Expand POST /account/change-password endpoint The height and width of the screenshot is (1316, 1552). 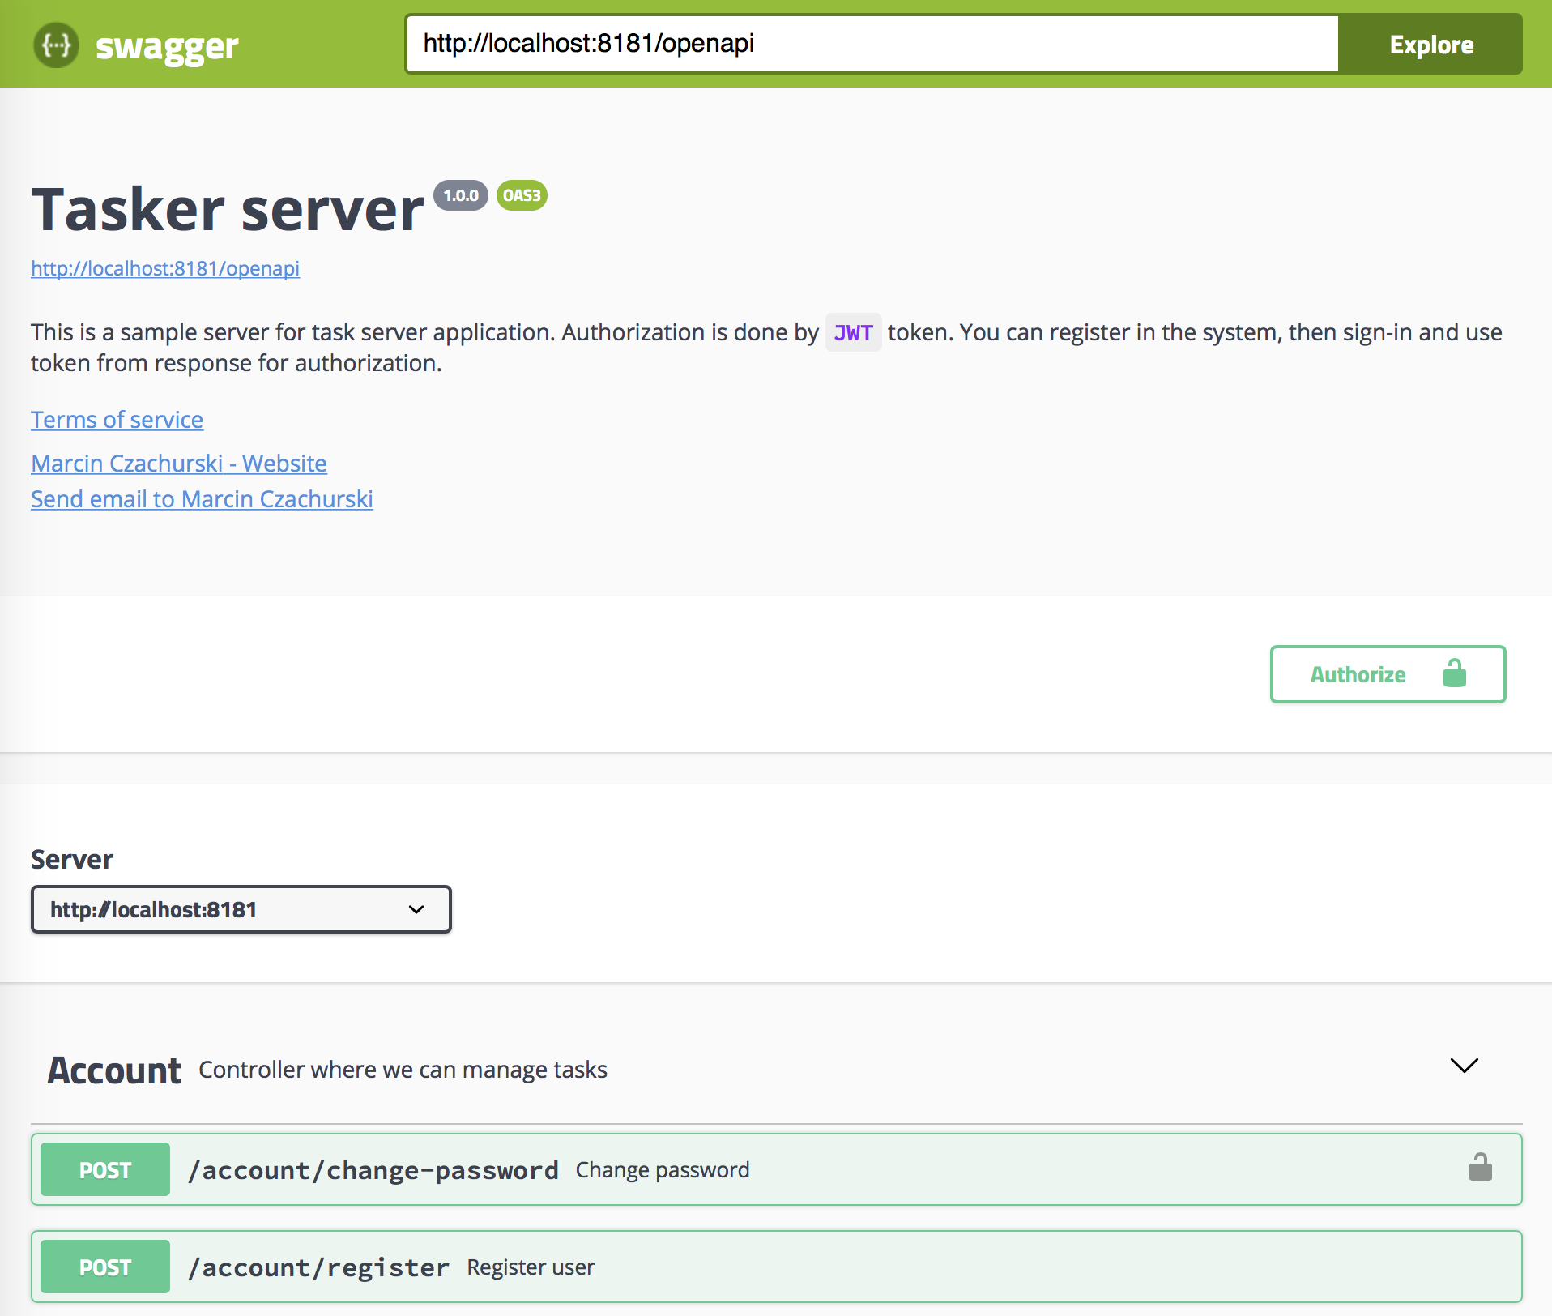pyautogui.click(x=776, y=1169)
